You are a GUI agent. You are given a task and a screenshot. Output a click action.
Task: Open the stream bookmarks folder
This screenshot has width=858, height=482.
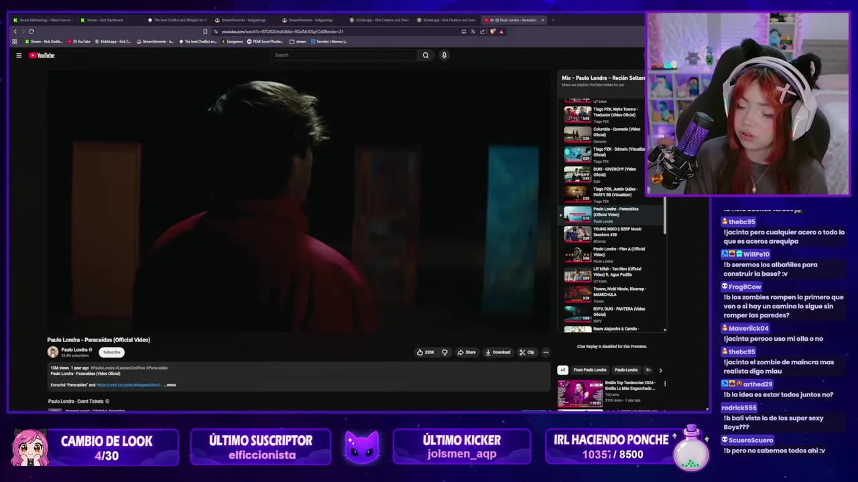298,42
